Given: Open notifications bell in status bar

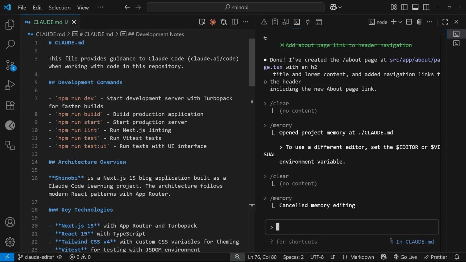Looking at the screenshot, I should coord(457,257).
